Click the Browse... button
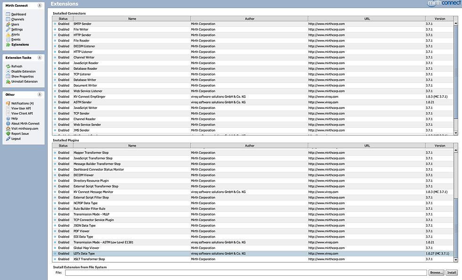Screen dimensions: 462x280 coord(436,272)
